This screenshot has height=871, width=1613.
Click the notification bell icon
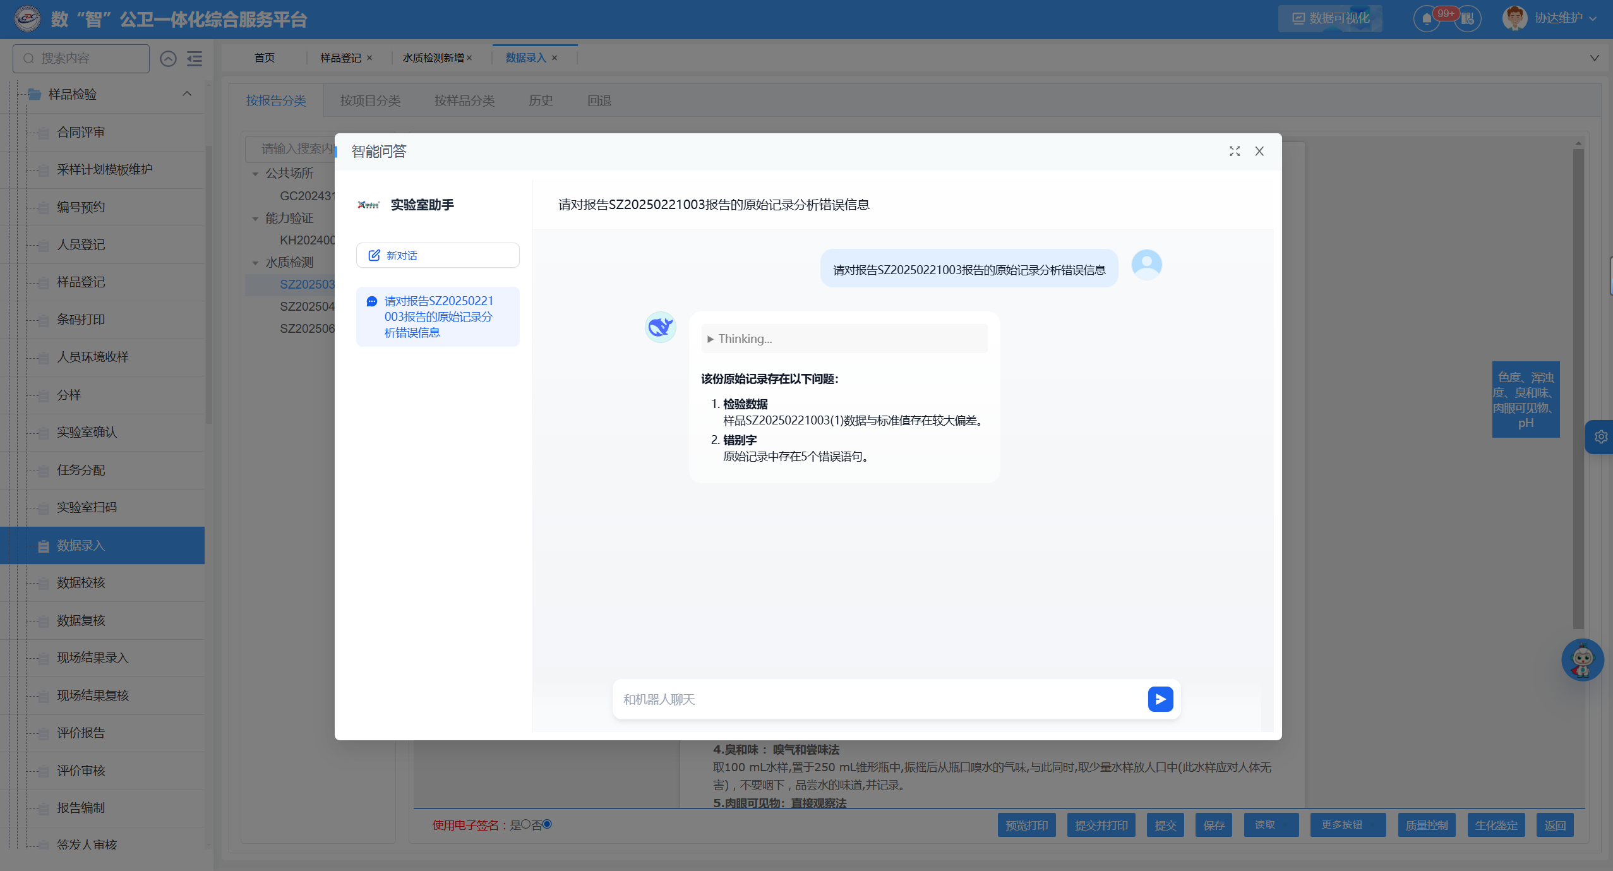1426,18
